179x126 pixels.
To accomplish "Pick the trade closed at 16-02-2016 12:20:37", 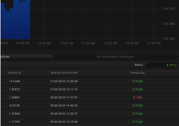I will (64, 114).
